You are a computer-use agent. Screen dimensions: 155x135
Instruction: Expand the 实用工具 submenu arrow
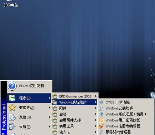96,126
